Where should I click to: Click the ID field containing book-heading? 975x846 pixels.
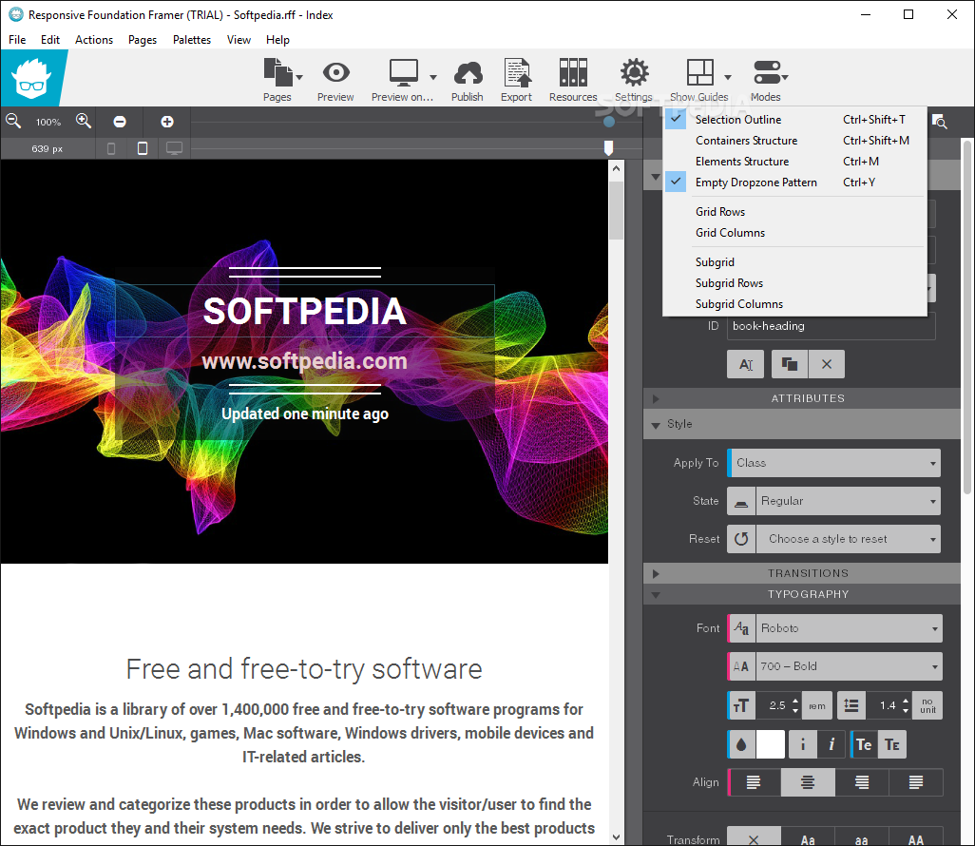(x=832, y=326)
